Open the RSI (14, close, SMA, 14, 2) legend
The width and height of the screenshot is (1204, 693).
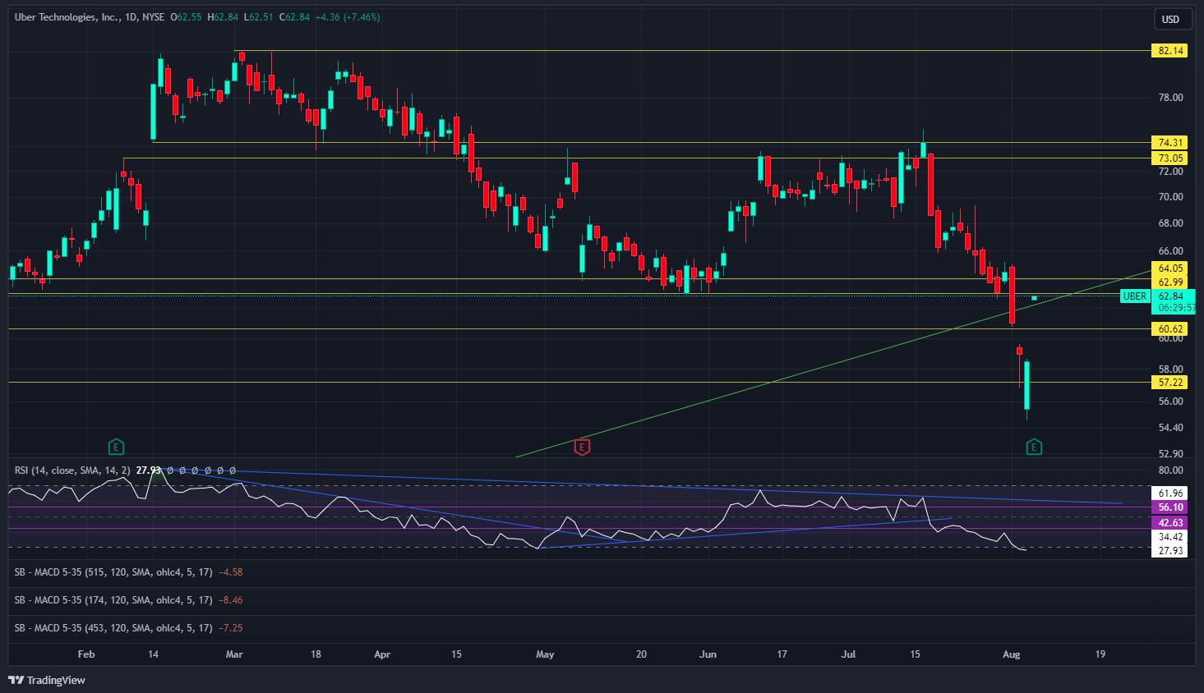click(x=72, y=470)
